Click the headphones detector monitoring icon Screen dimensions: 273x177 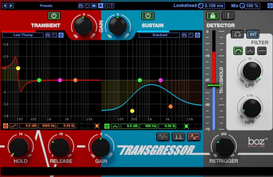coord(238,34)
